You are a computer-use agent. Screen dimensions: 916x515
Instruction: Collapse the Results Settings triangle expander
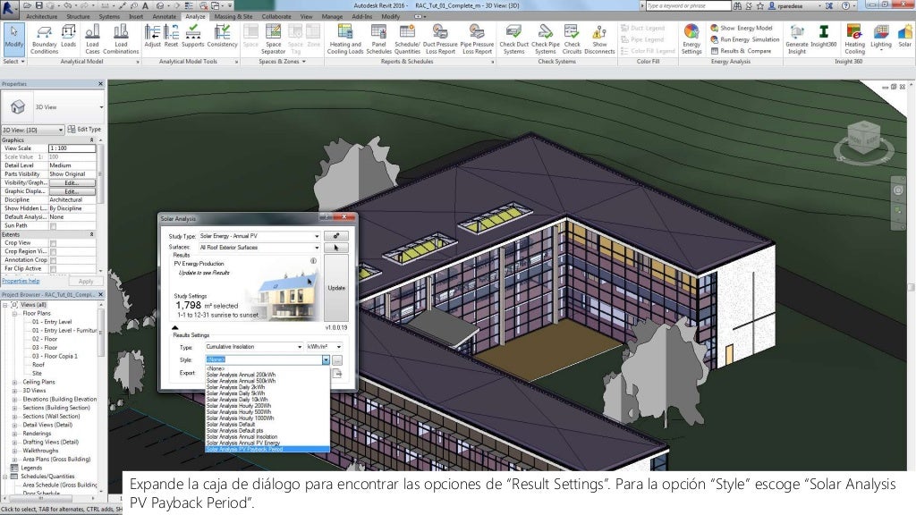[x=174, y=327]
